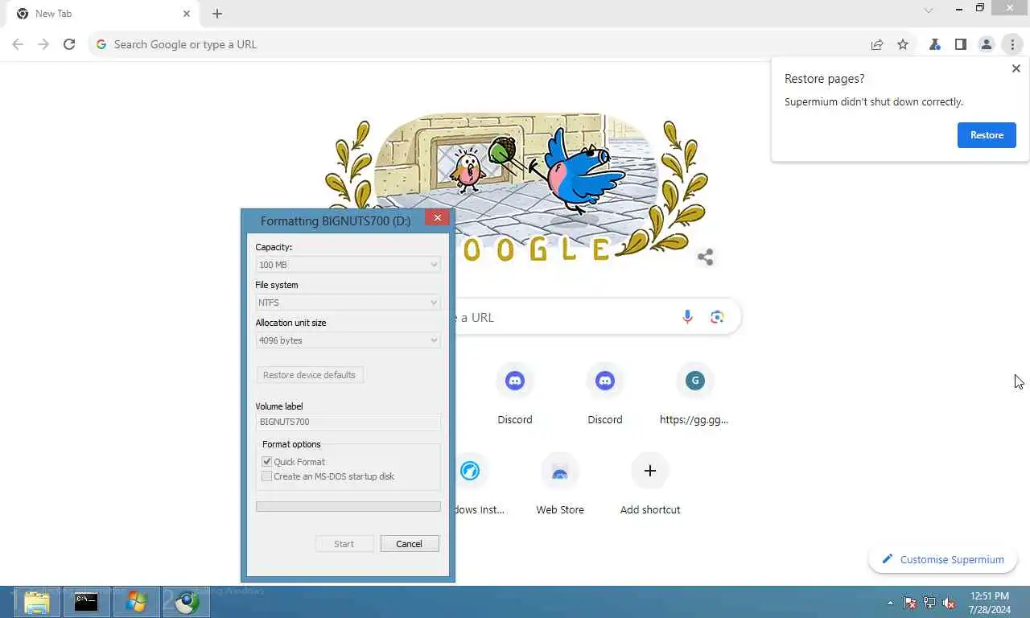Start voice search with microphone icon
The height and width of the screenshot is (618, 1030).
(x=687, y=317)
